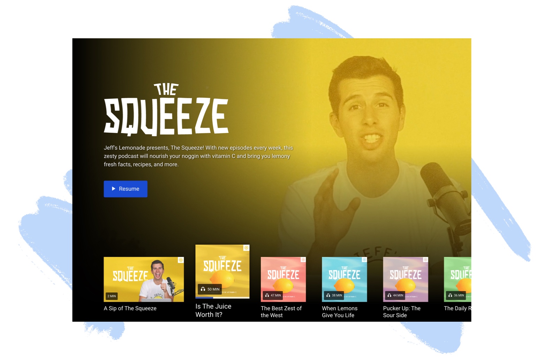Open the A Sip of The Squeeze thumbnail
544x360 pixels.
(144, 279)
